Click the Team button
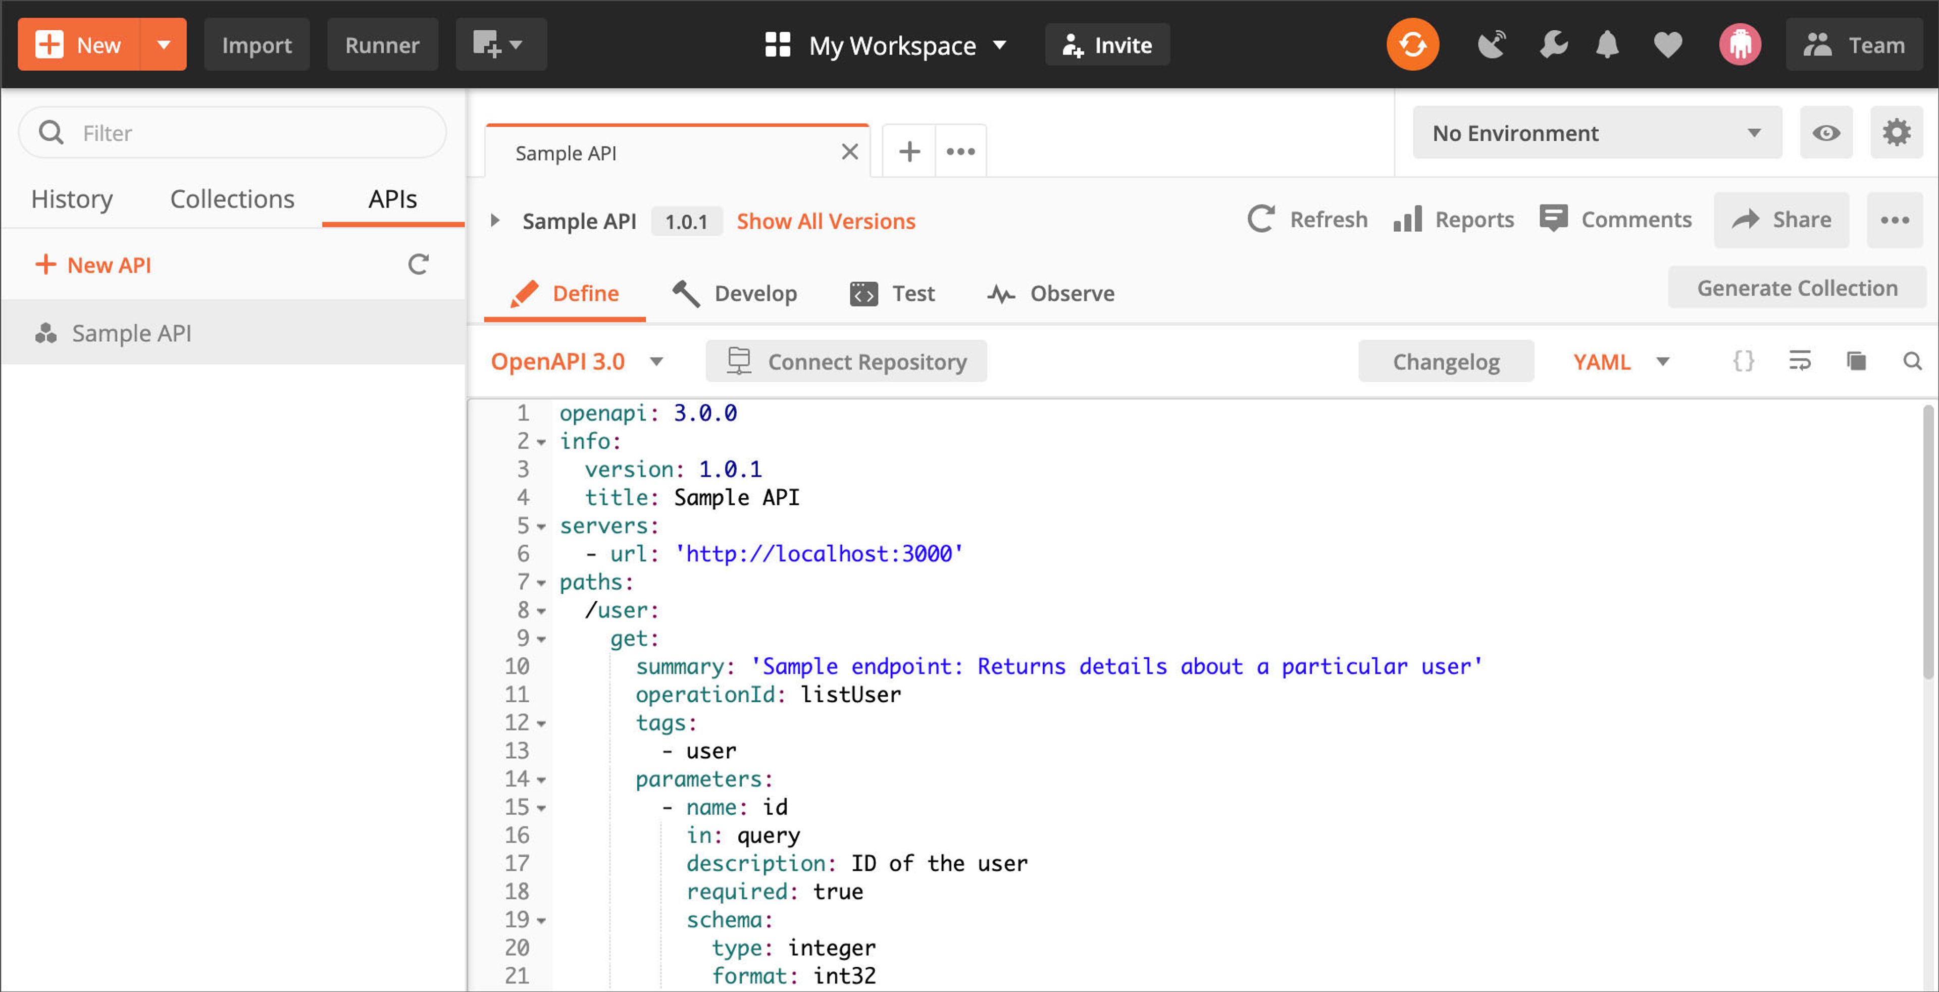This screenshot has height=992, width=1939. tap(1854, 44)
